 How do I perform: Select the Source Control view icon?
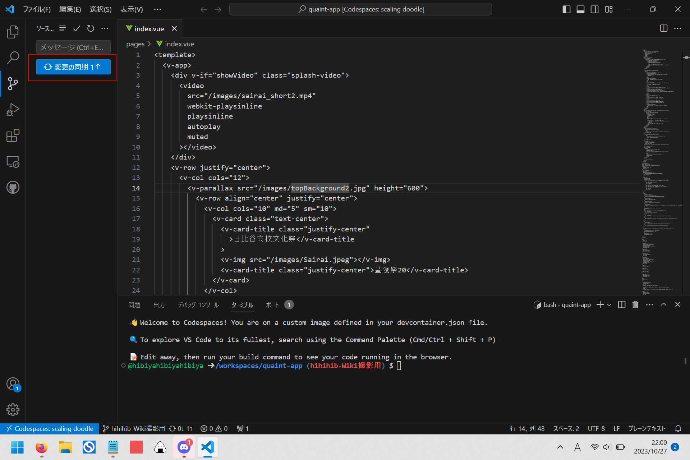pyautogui.click(x=13, y=83)
